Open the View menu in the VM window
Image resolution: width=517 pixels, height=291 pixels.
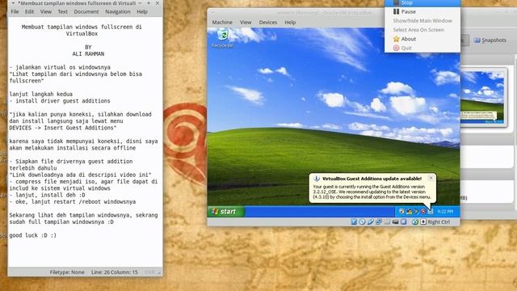point(246,22)
